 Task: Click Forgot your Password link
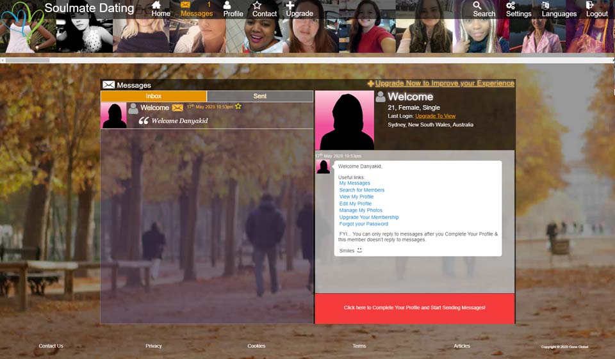click(x=363, y=224)
